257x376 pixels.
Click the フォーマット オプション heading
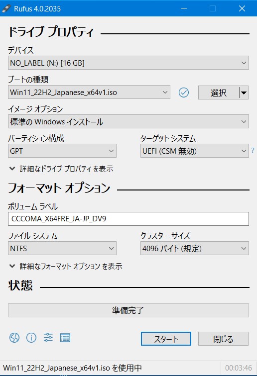tap(59, 188)
